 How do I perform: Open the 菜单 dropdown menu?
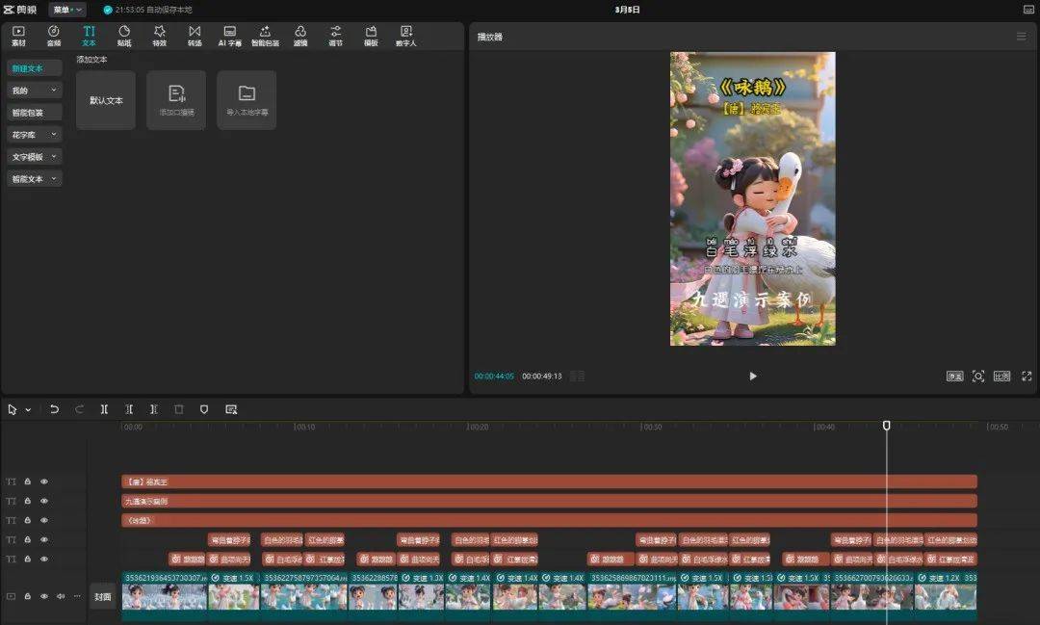coord(67,10)
